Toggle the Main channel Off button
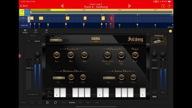 pyautogui.click(x=29, y=41)
